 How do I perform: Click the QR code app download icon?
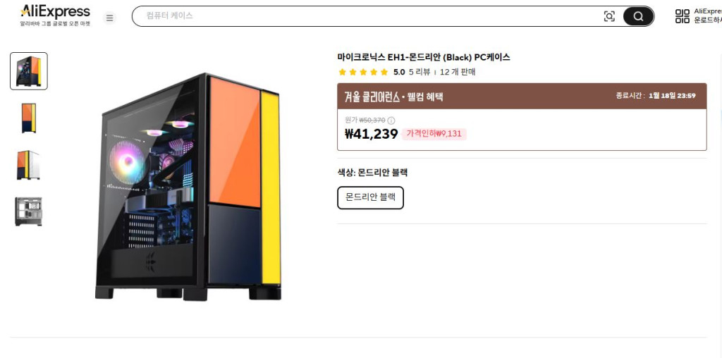coord(682,16)
